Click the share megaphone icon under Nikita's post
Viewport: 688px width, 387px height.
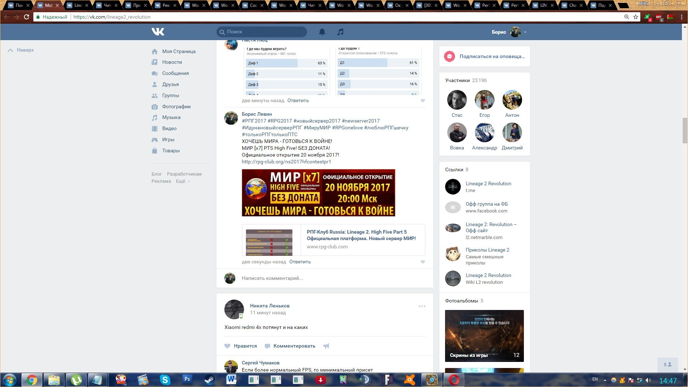pyautogui.click(x=326, y=346)
